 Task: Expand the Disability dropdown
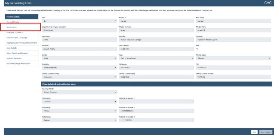tap(79, 67)
